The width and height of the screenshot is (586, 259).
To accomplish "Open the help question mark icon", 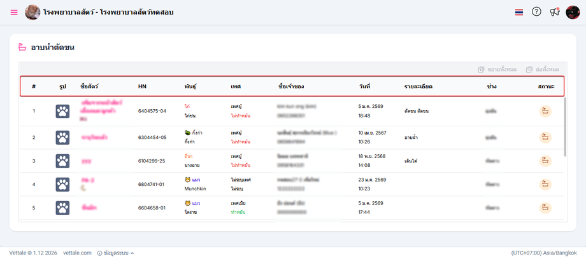I will coord(536,11).
